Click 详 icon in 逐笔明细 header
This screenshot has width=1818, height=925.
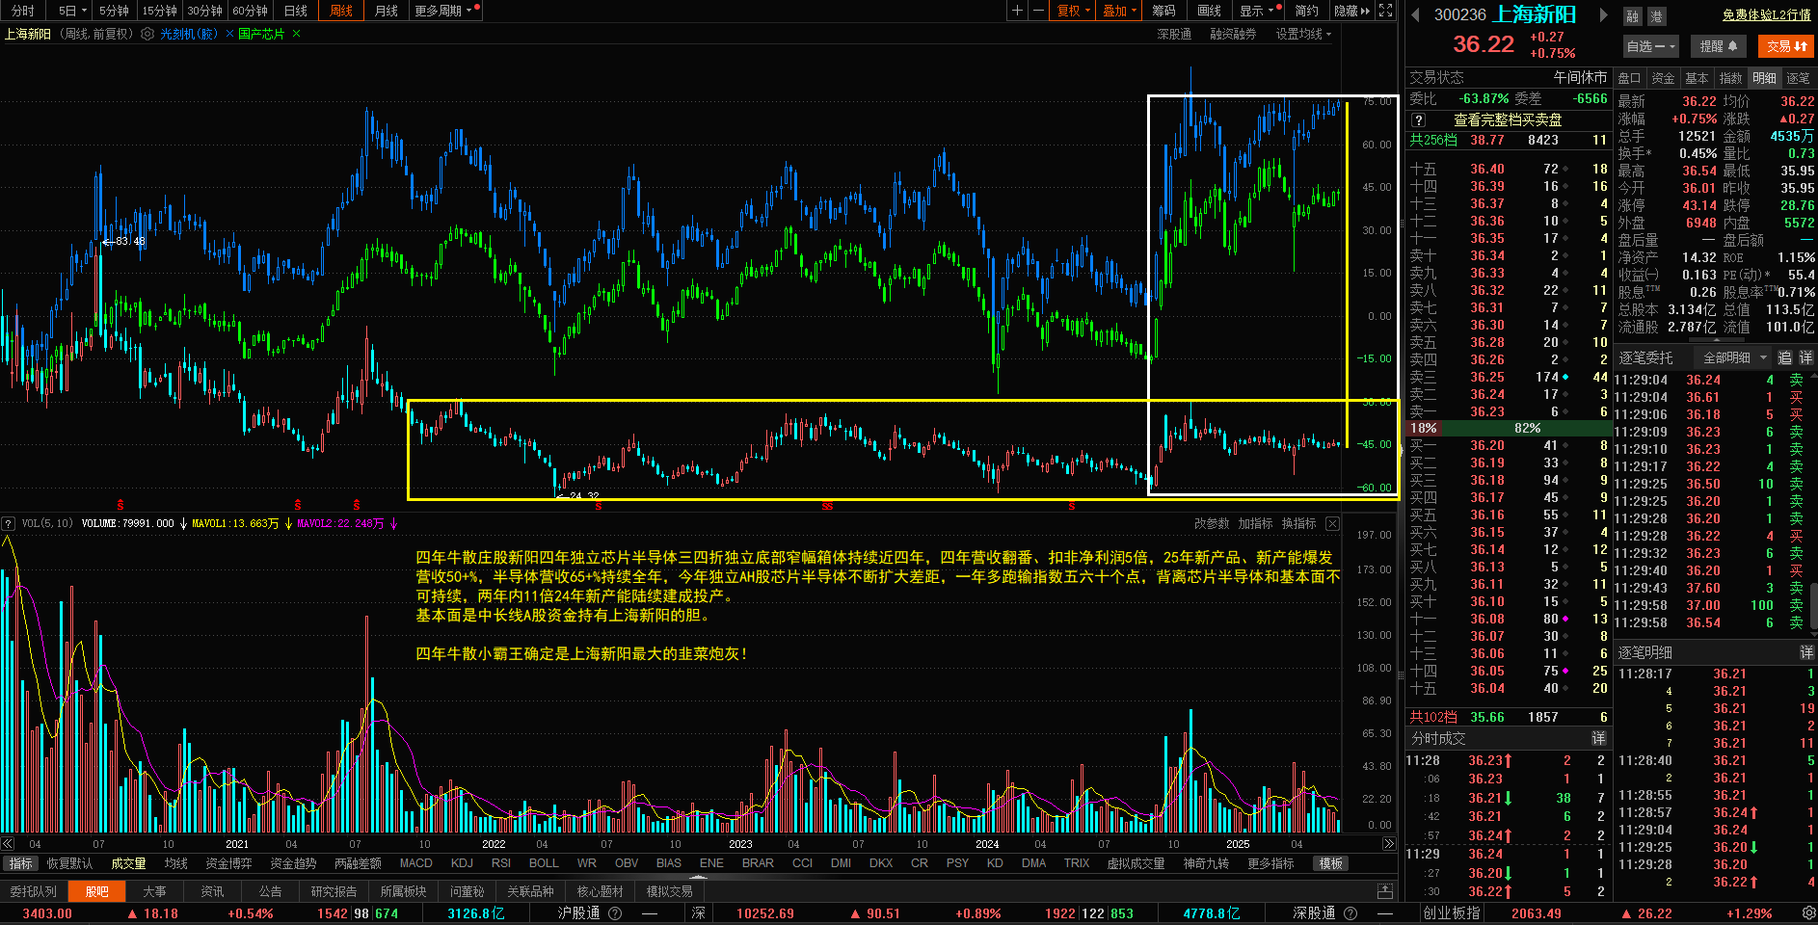pos(1806,652)
